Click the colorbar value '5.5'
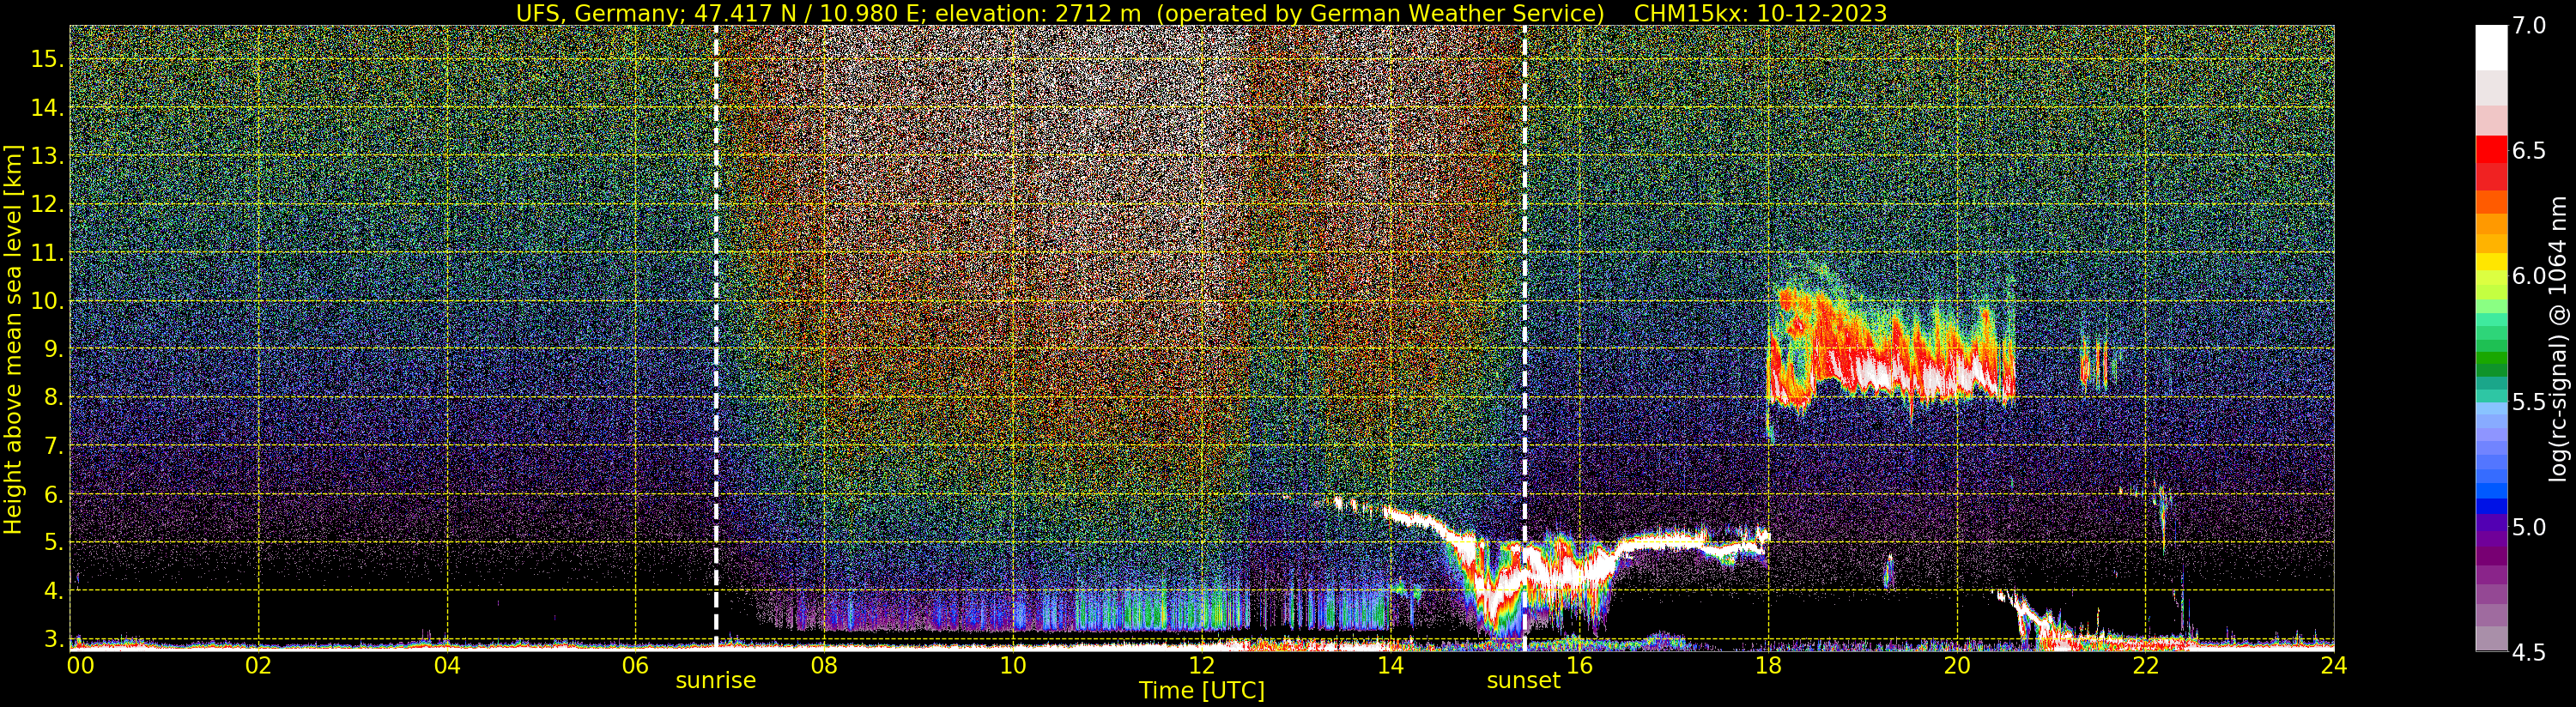 [2529, 402]
